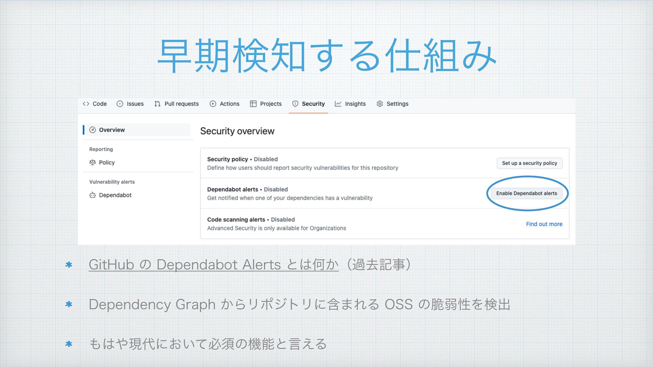Click the Reporting section label

[101, 149]
